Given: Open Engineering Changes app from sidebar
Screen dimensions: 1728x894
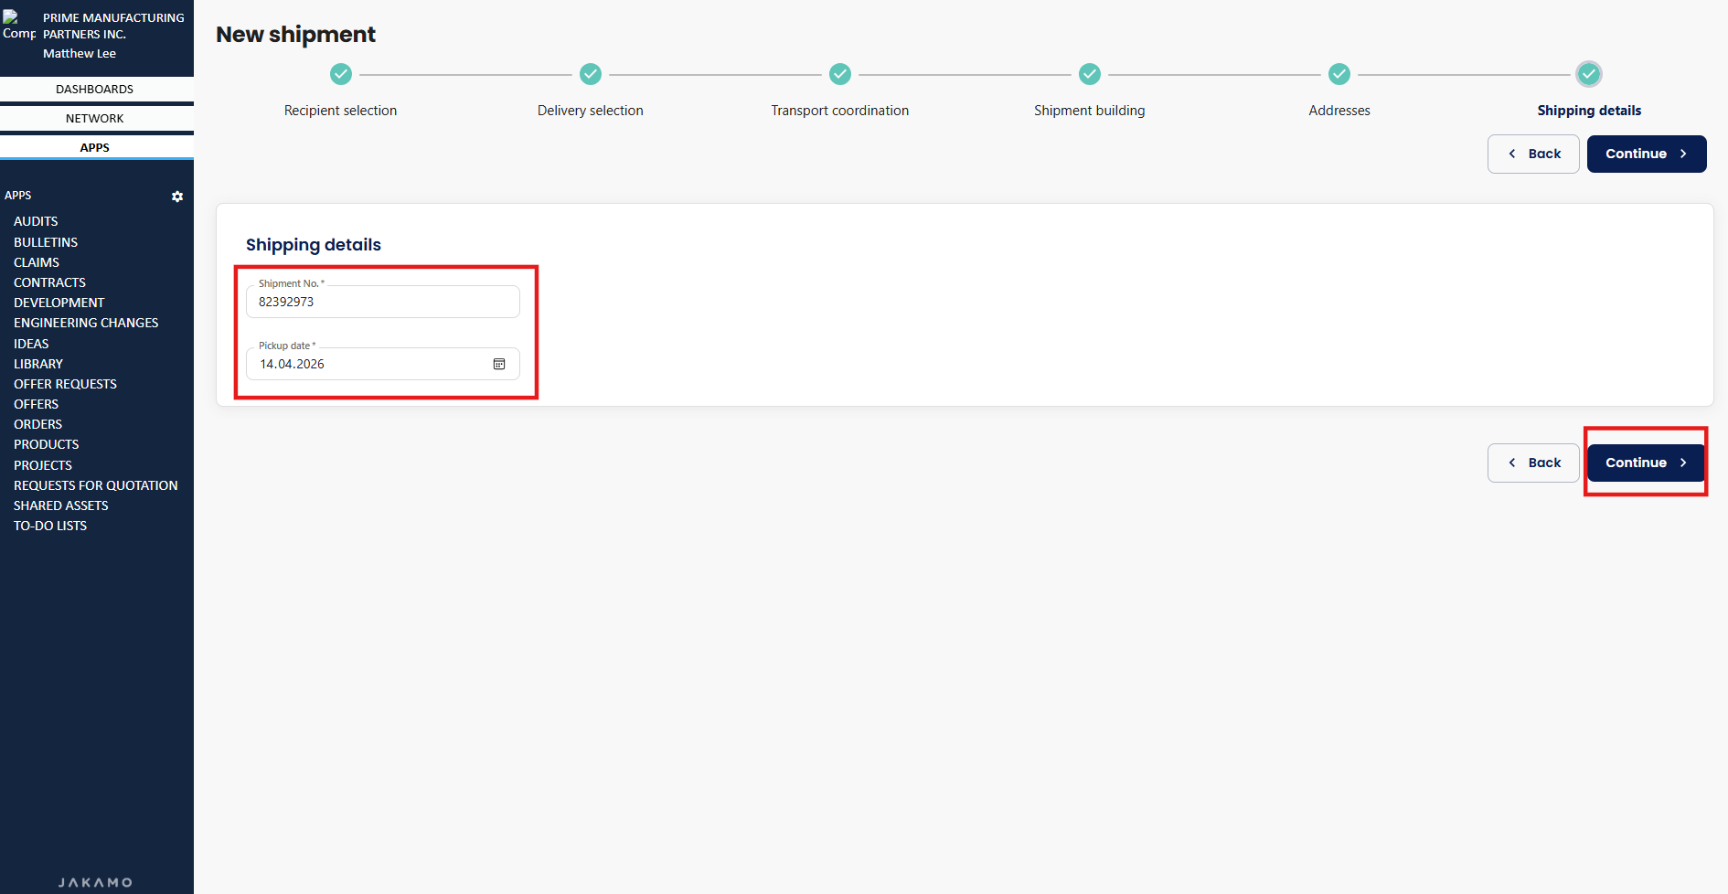Looking at the screenshot, I should 86,323.
